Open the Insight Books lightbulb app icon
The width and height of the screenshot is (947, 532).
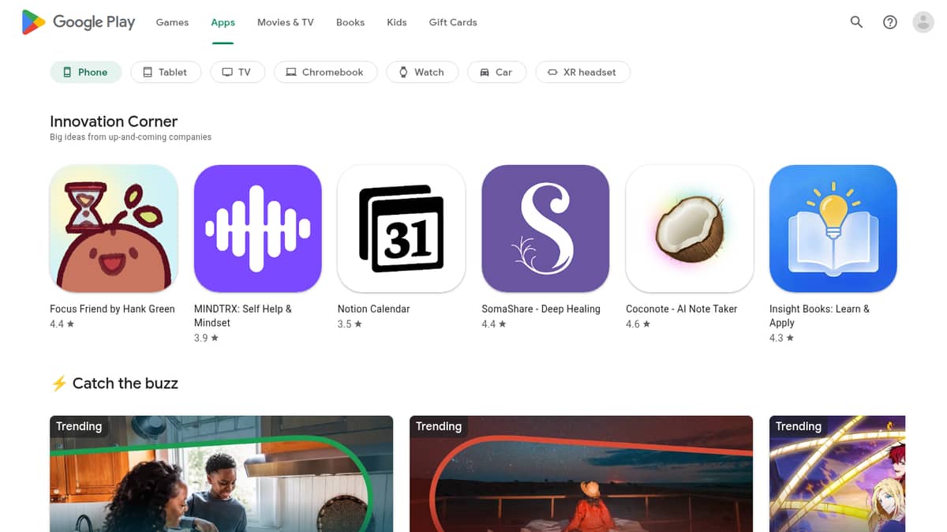833,229
